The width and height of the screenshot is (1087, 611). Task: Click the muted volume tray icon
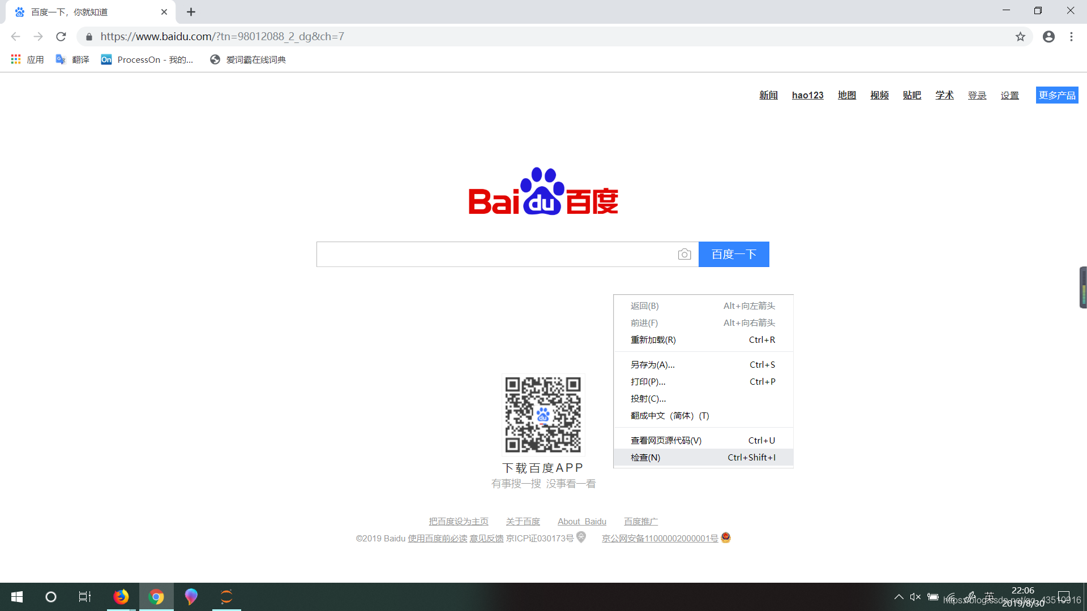click(x=915, y=597)
